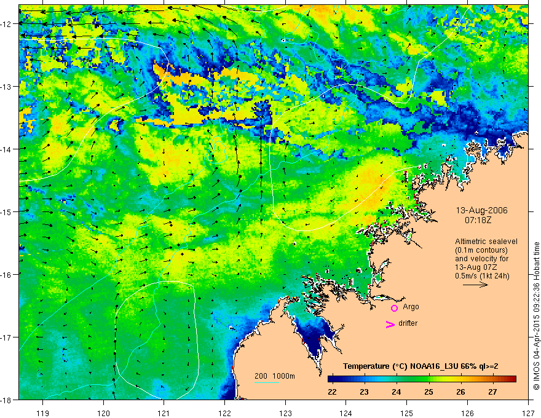This screenshot has height=418, width=541.
Task: Click the "13-Aug 07Z" text line
Action: 476,267
